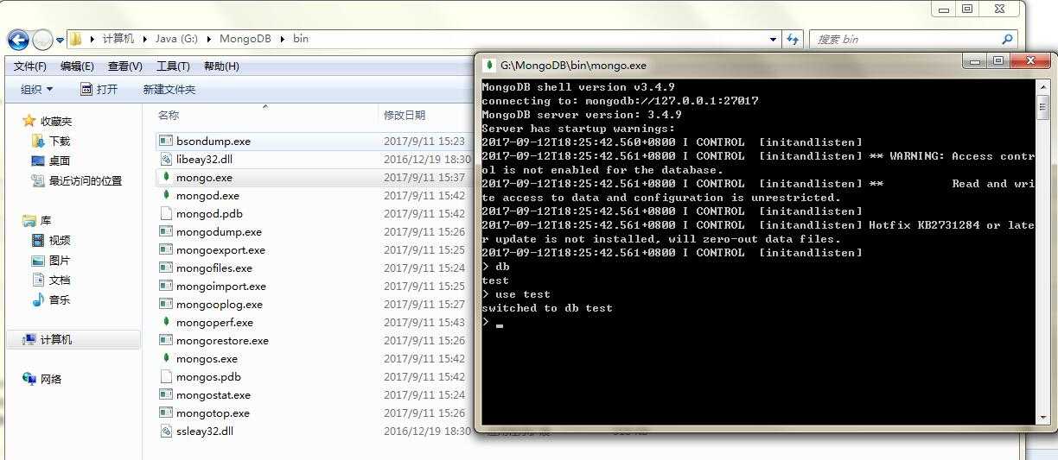
Task: Open the 文件(F) menu
Action: pos(30,66)
